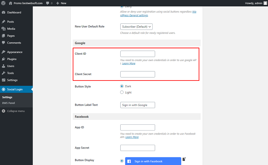Click the Pages icon in sidebar
Screen dimensions: 268x165
pyautogui.click(x=3, y=36)
